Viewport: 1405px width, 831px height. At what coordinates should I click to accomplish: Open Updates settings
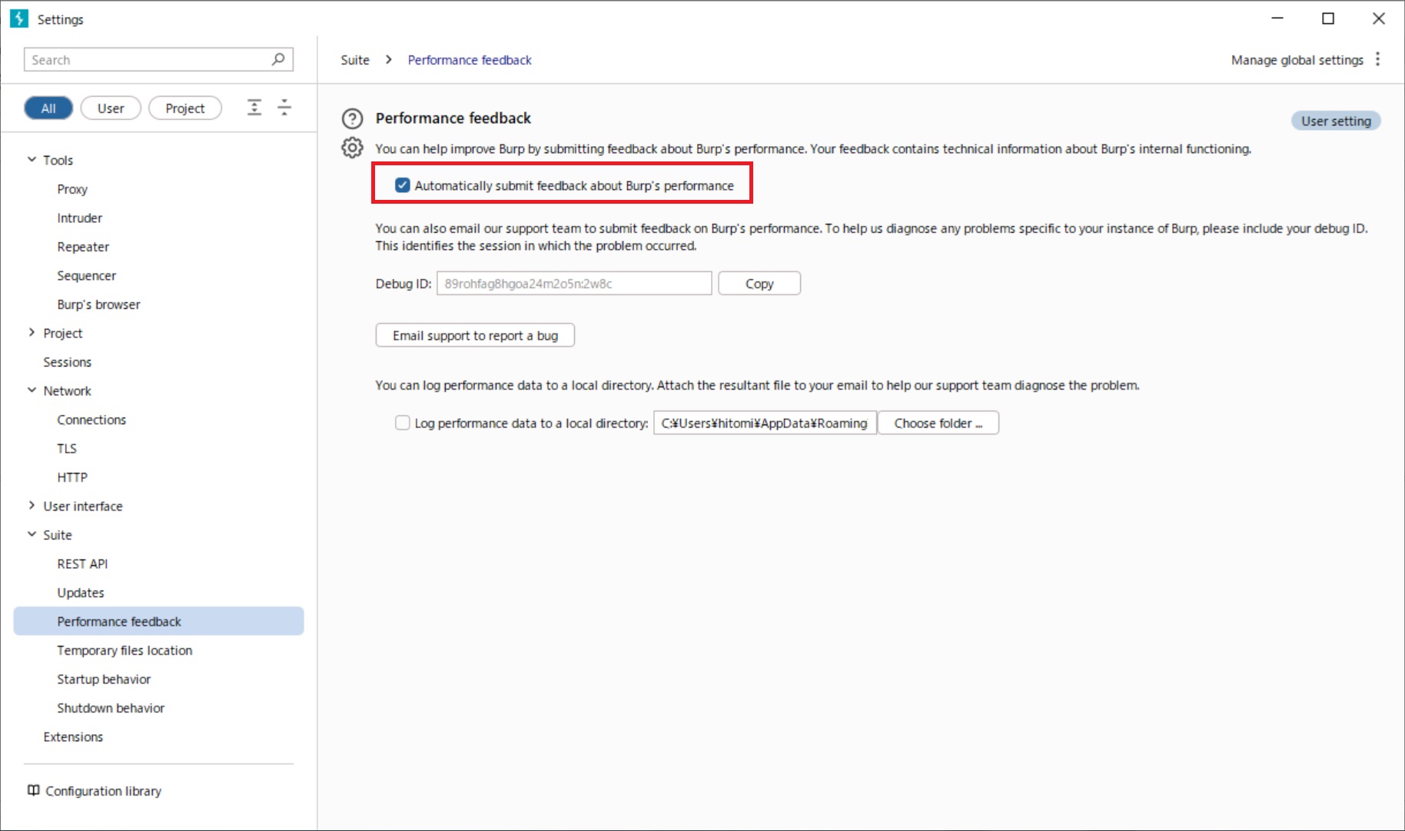coord(81,593)
